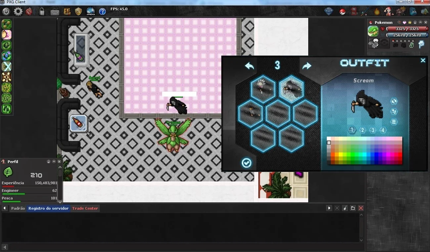
Task: Click the yellow smiley icon in Pokemon panel
Action: [x=409, y=22]
